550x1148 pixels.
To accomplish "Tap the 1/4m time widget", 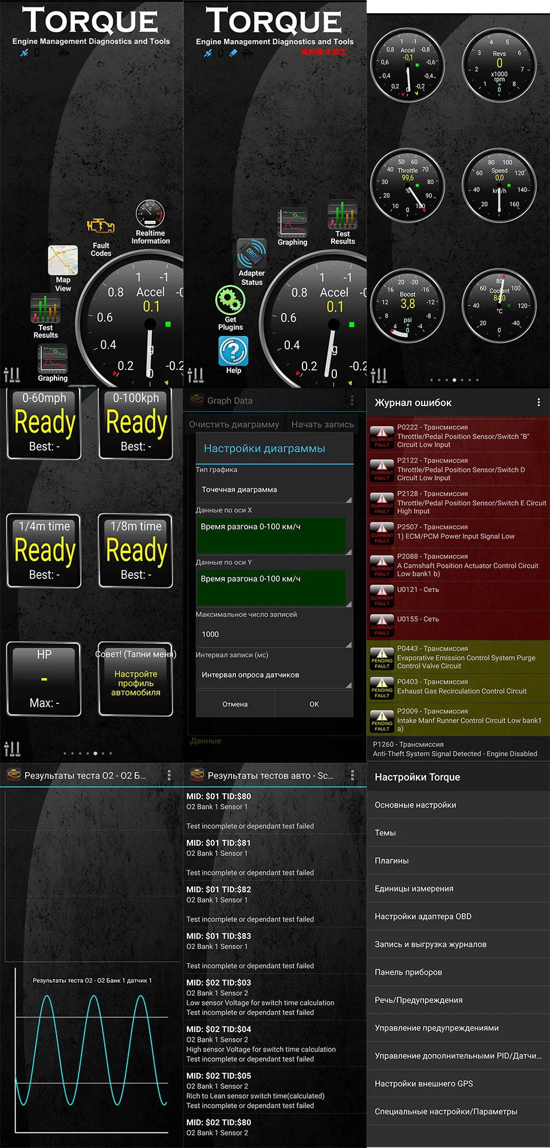I will pos(44,551).
